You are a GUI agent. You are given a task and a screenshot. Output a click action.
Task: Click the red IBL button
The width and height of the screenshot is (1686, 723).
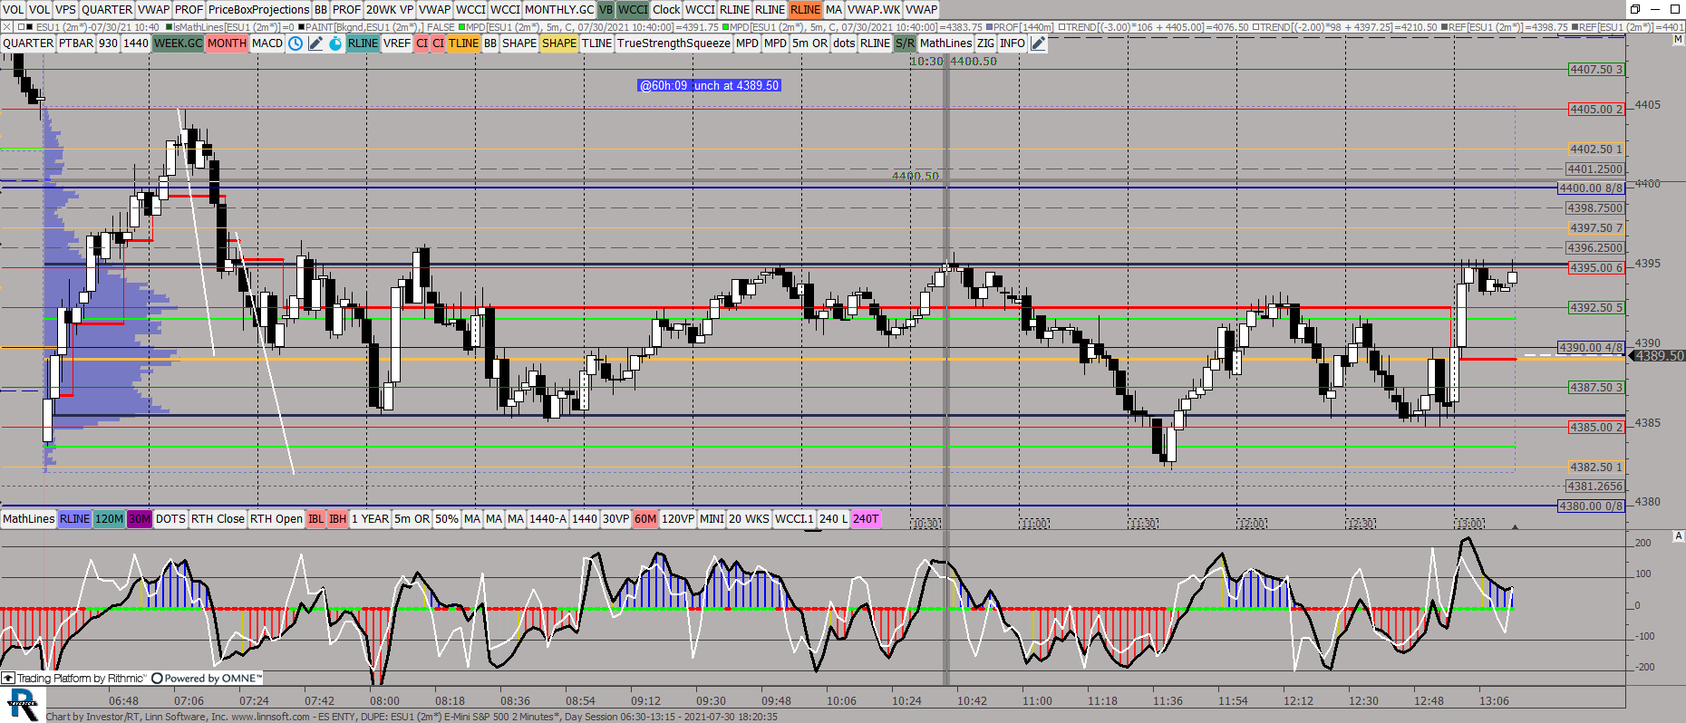click(315, 519)
